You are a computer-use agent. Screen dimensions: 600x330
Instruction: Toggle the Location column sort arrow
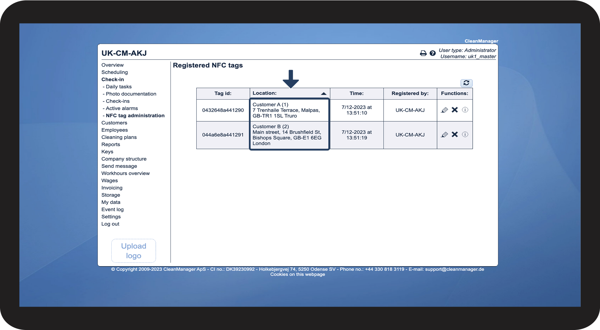click(324, 93)
